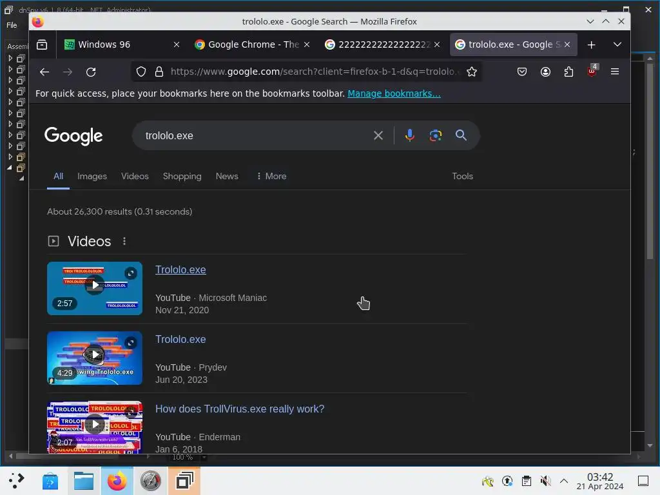This screenshot has width=660, height=495.
Task: Show the desktop via the taskbar corner button
Action: click(x=643, y=481)
